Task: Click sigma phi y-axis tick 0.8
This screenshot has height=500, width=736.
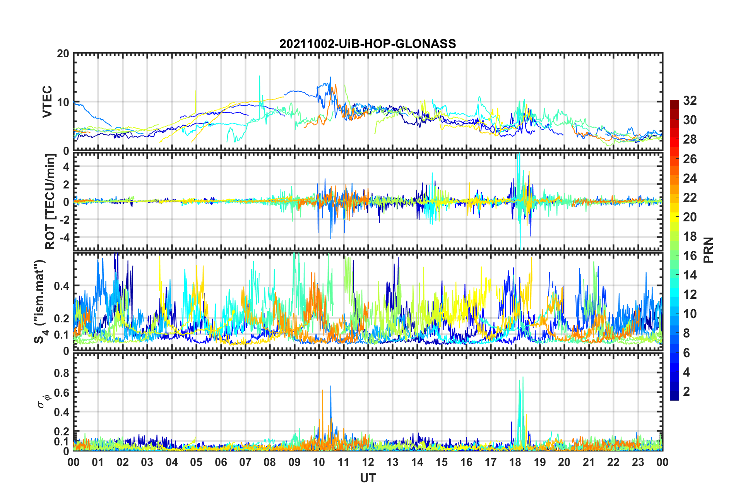Action: tap(62, 373)
